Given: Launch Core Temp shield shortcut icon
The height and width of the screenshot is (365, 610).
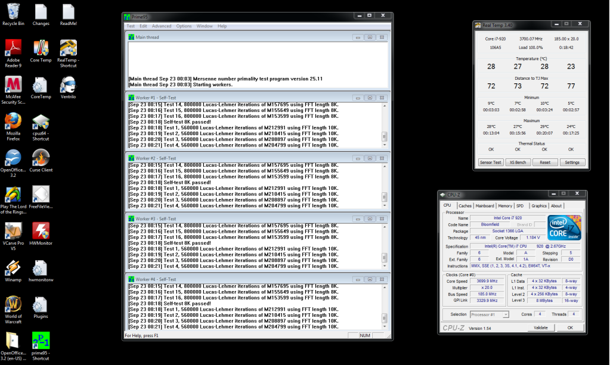Looking at the screenshot, I should (41, 51).
